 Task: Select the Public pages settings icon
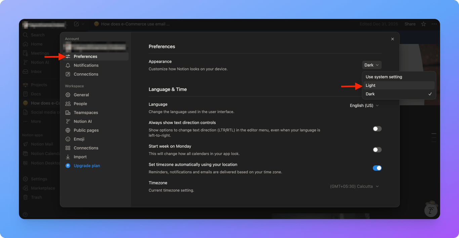68,130
